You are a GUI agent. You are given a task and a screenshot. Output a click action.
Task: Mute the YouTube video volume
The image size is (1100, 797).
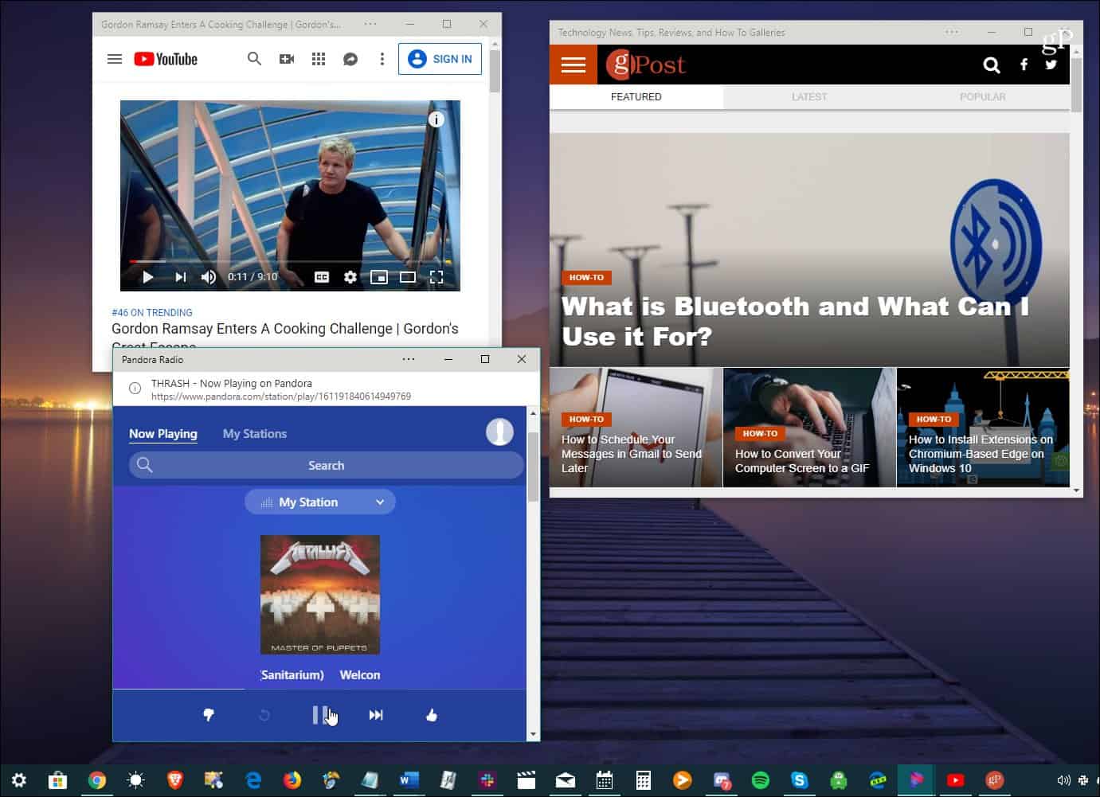(209, 277)
